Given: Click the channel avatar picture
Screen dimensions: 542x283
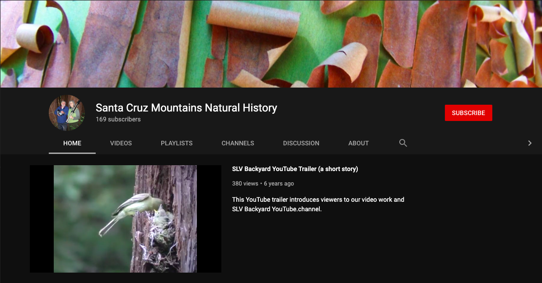Looking at the screenshot, I should (x=67, y=113).
